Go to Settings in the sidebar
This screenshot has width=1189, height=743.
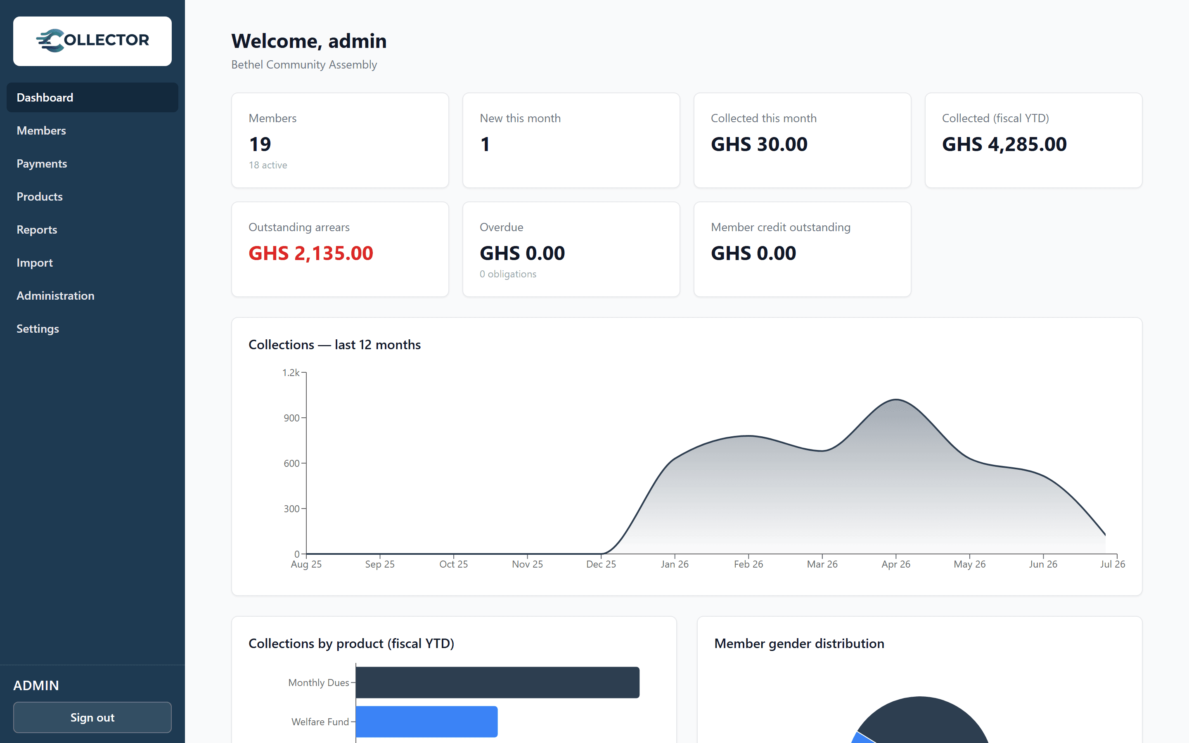[x=92, y=328]
